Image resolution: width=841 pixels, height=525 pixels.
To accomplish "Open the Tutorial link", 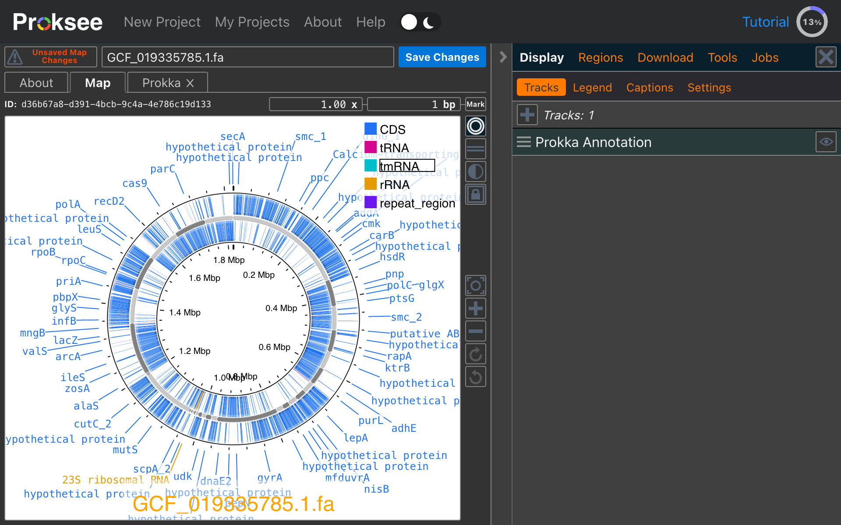I will click(765, 22).
